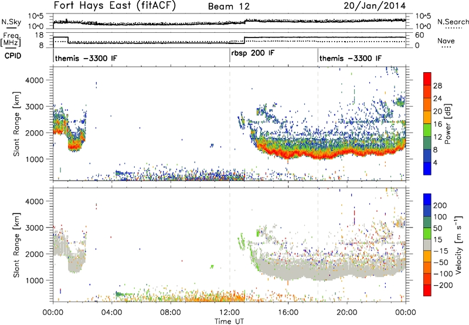This screenshot has width=469, height=325.
Task: Click the grey segment of Velocity colorbar
Action: tap(427, 245)
